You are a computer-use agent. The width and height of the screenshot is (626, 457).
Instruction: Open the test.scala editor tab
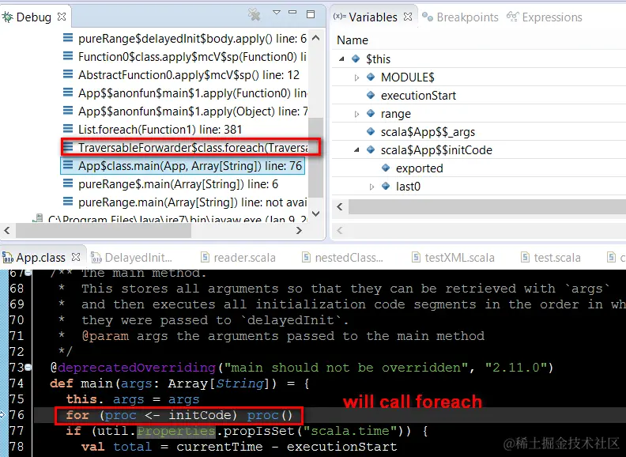pos(551,258)
